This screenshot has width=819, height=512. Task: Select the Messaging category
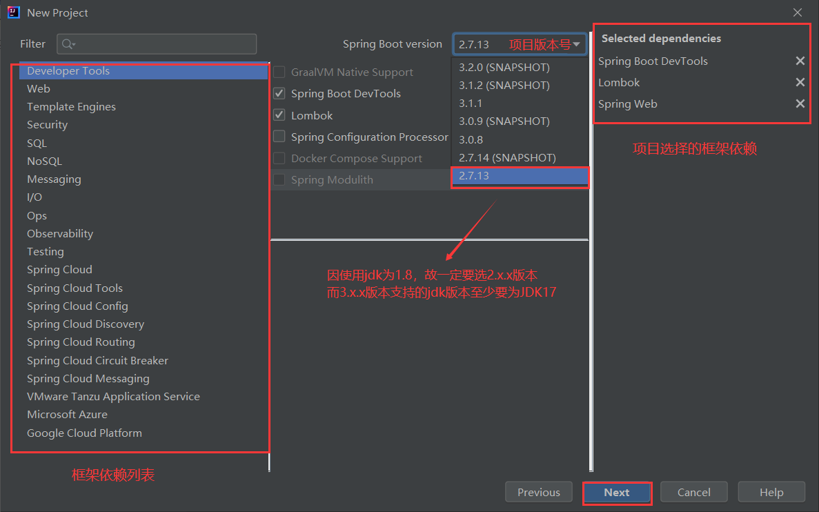point(143,179)
